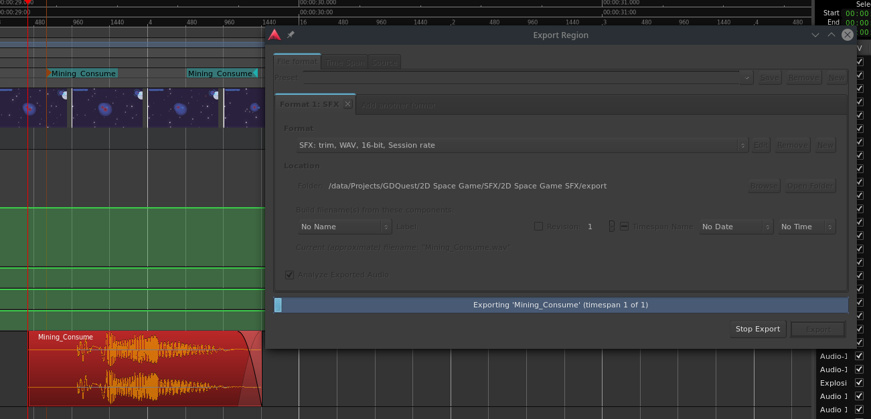Screen dimensions: 871x419
Task: Toggle visibility checkbox for Explosi track
Action: pos(860,383)
